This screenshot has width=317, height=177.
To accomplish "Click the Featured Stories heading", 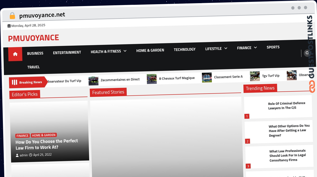I will tap(108, 92).
